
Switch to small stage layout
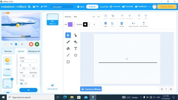(11, 44)
